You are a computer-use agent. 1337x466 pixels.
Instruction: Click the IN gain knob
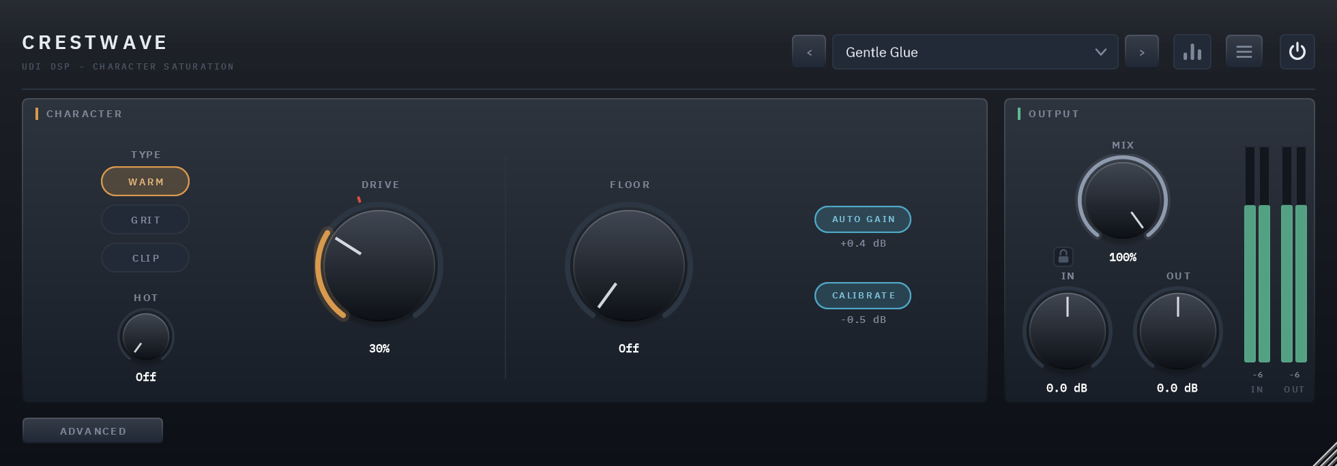1068,331
